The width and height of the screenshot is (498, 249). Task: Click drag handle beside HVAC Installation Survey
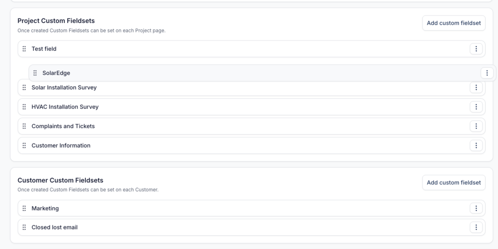pos(24,107)
